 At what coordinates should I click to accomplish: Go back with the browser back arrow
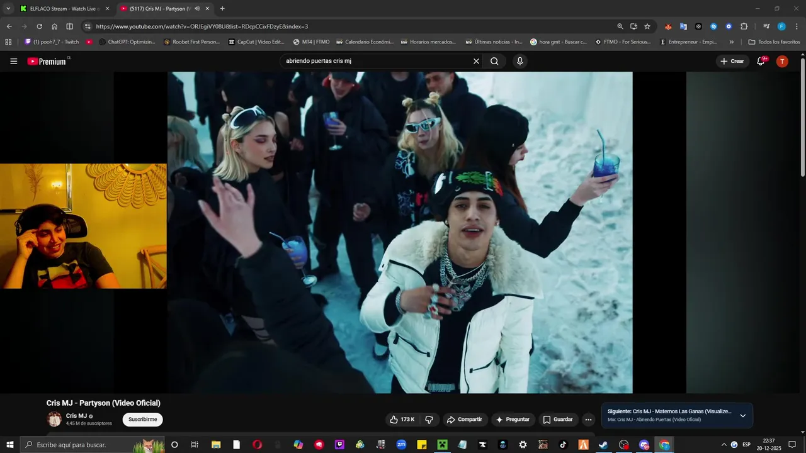click(9, 26)
